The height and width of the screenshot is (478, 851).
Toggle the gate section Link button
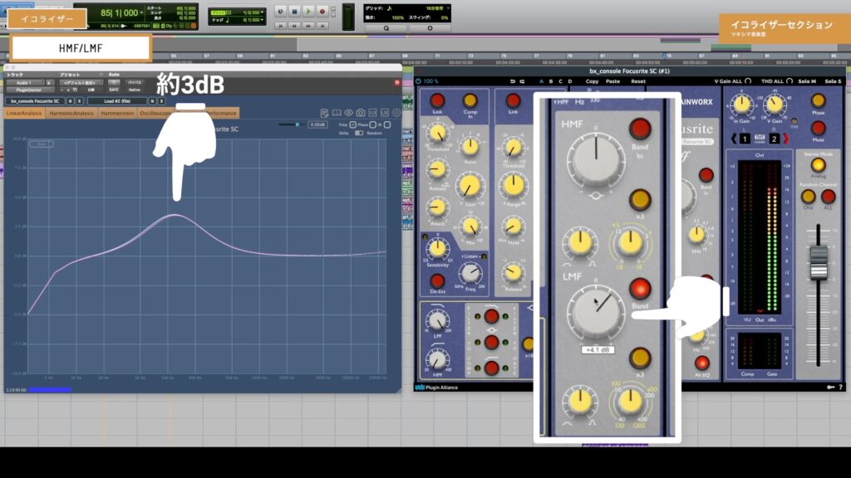point(513,100)
